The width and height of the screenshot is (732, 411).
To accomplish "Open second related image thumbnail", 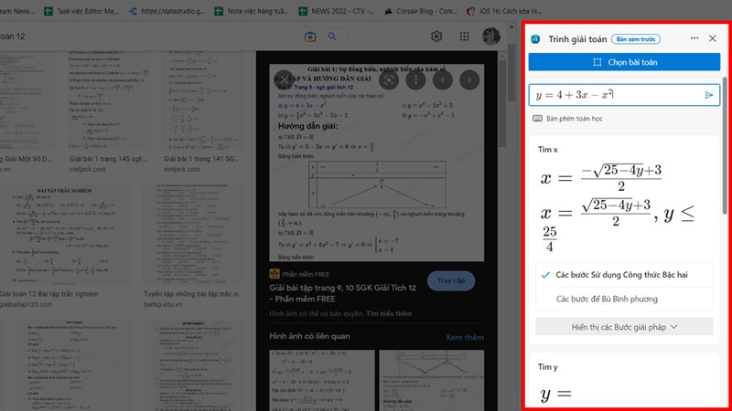I will pos(431,380).
